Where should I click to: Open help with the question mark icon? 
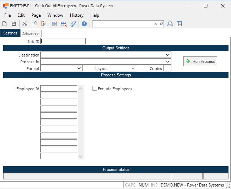tap(84, 24)
